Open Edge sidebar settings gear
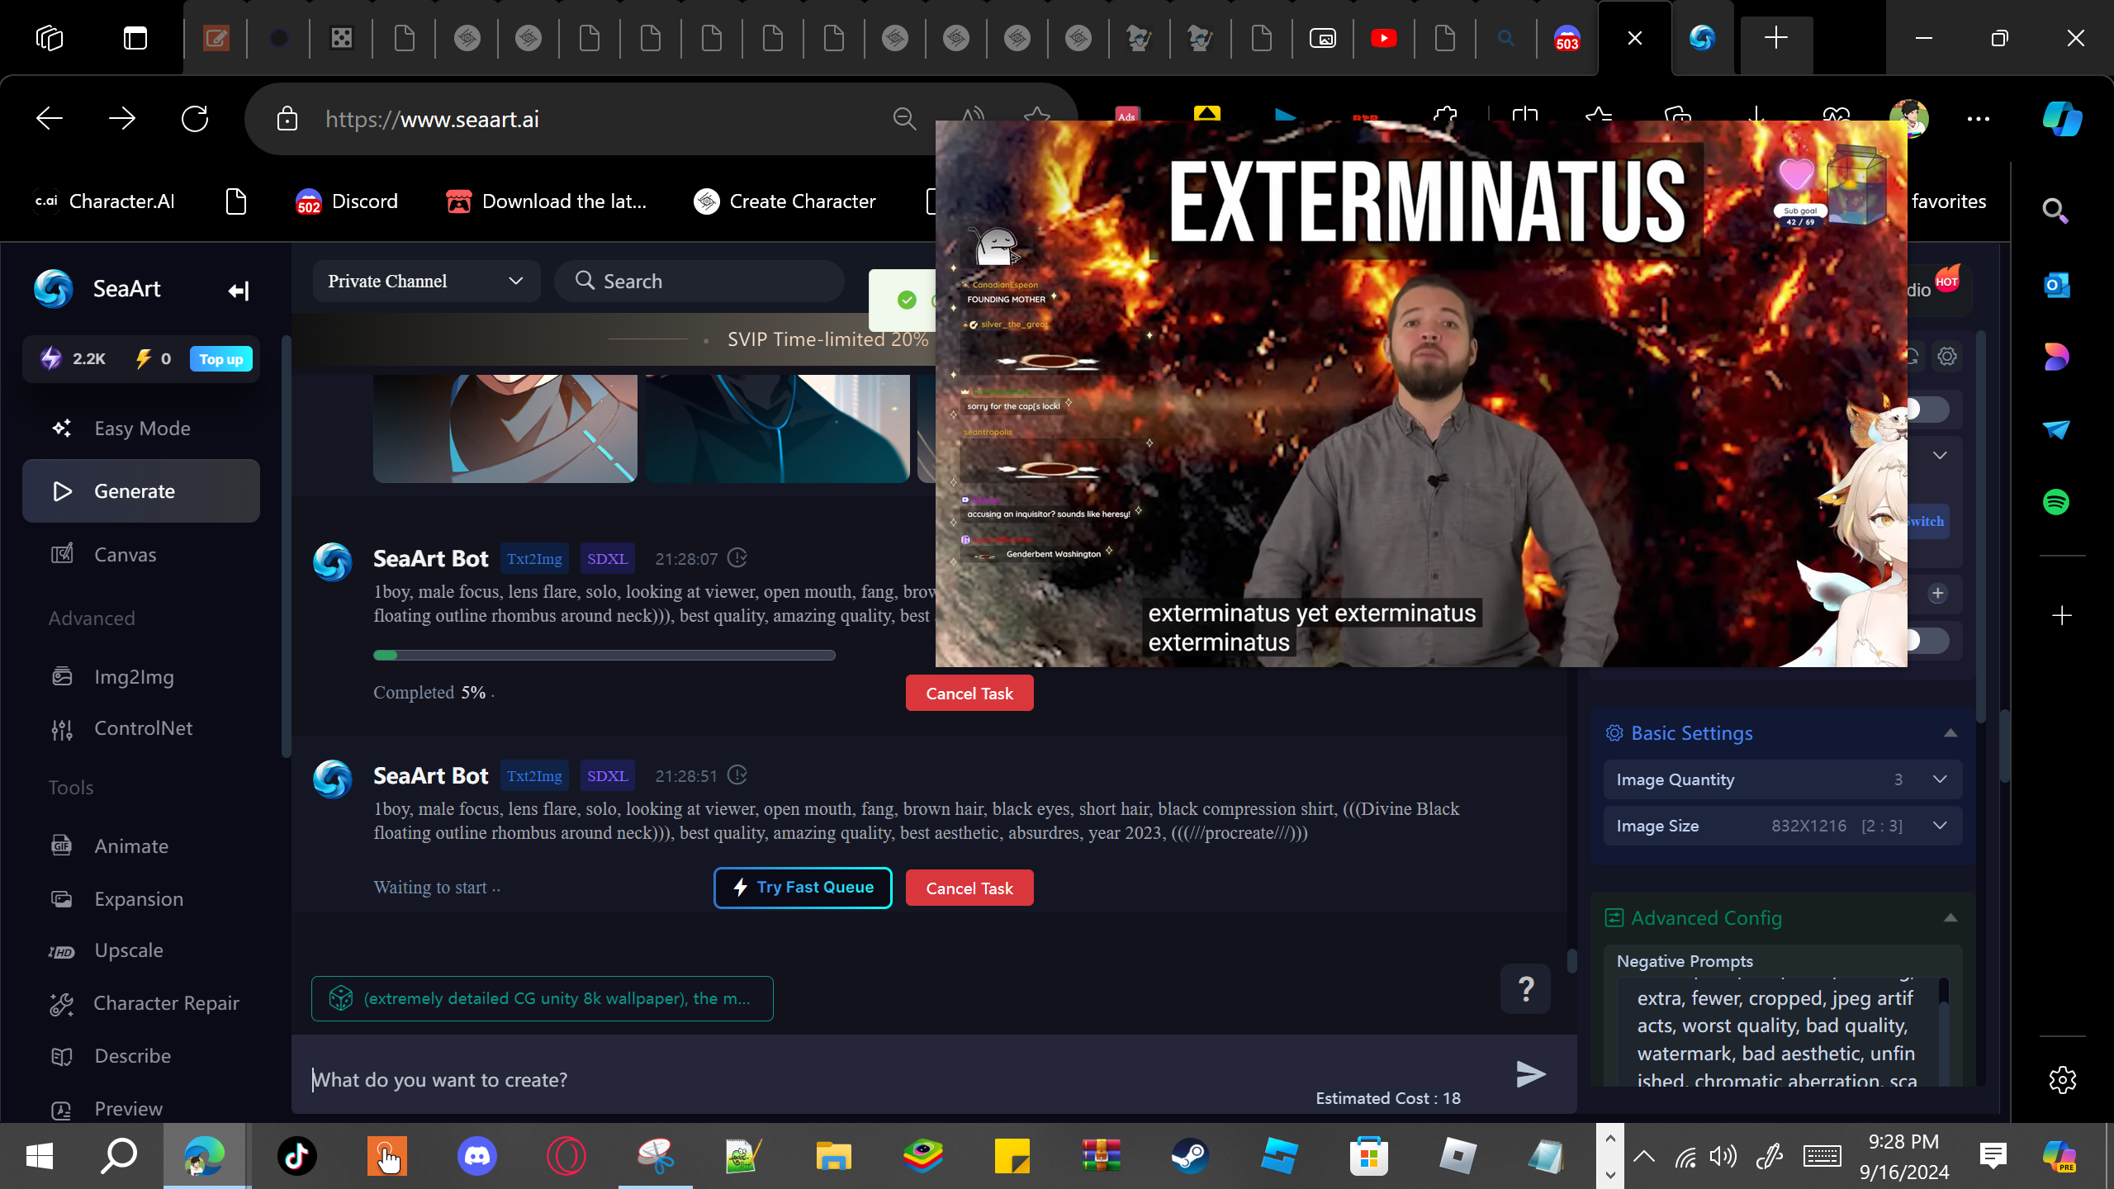This screenshot has height=1189, width=2114. (x=2063, y=1080)
